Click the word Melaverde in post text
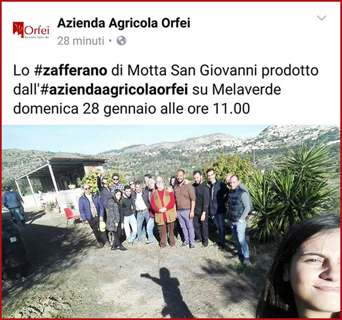Screen dimensions: 342x320 (x=246, y=90)
